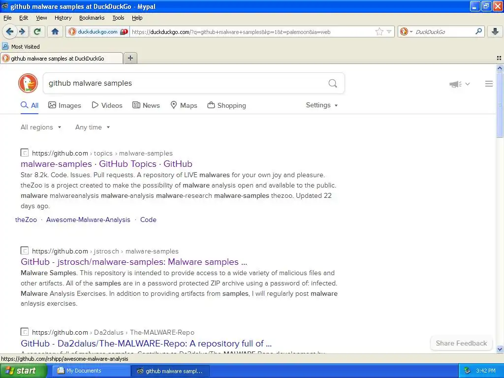Screen dimensions: 504x378
Task: Click the browser address bar URL
Action: pos(252,32)
